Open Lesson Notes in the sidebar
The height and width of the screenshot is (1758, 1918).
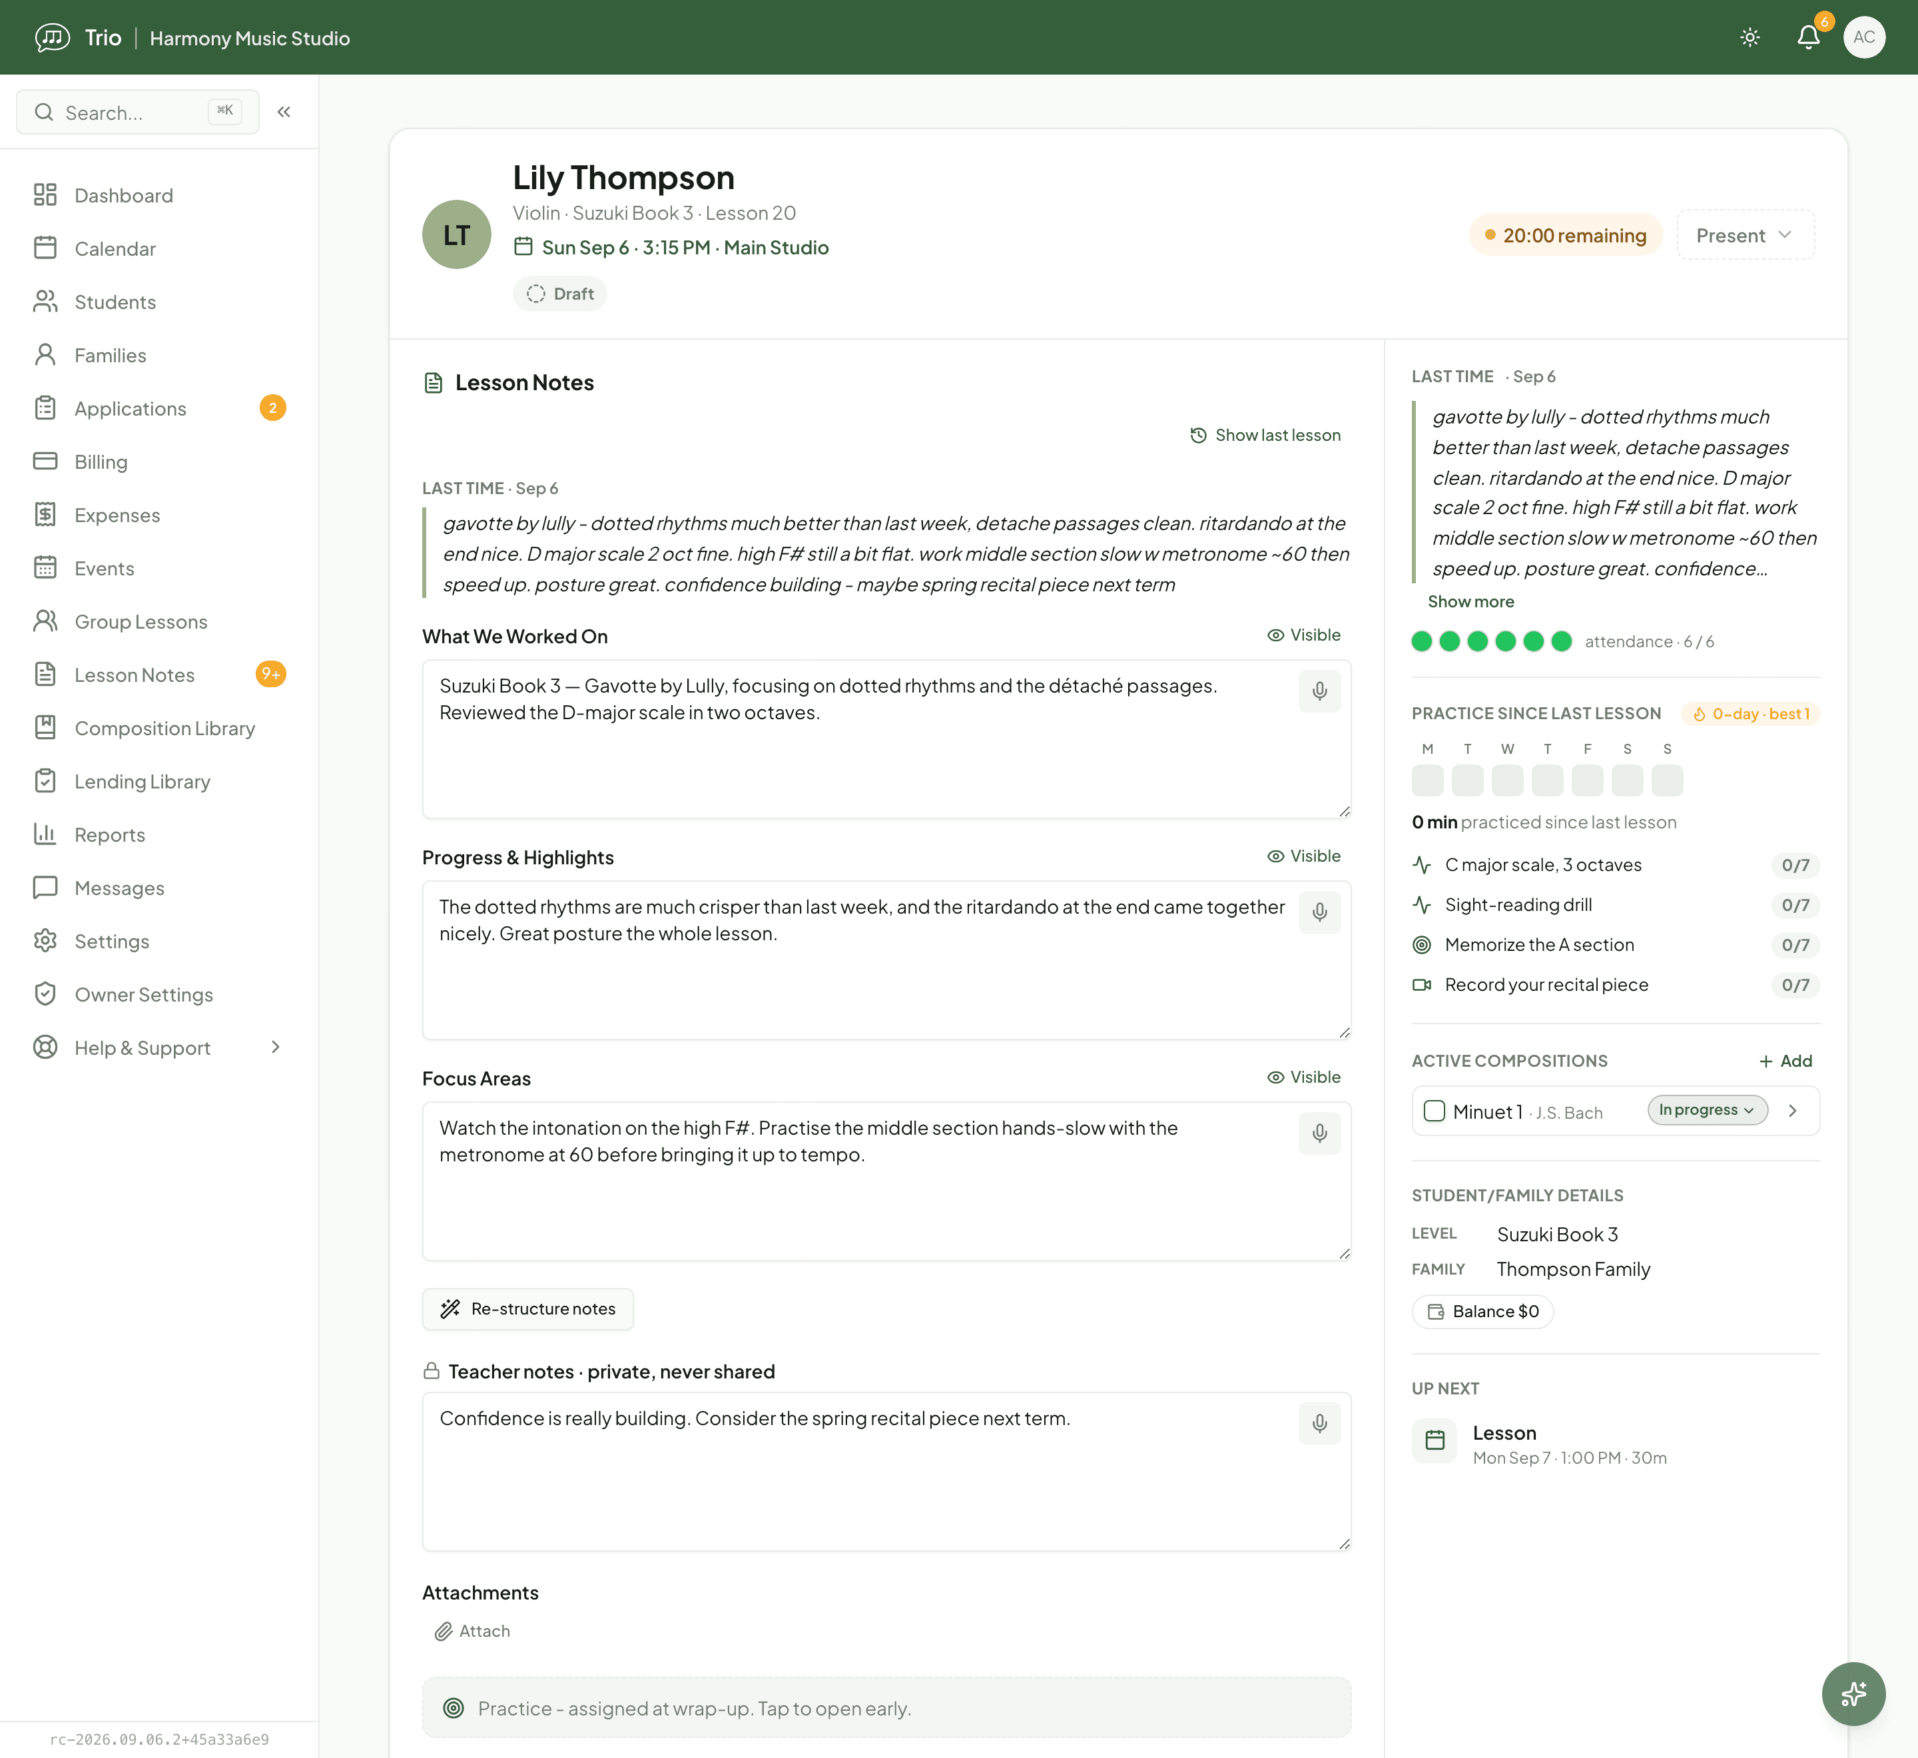pyautogui.click(x=159, y=675)
